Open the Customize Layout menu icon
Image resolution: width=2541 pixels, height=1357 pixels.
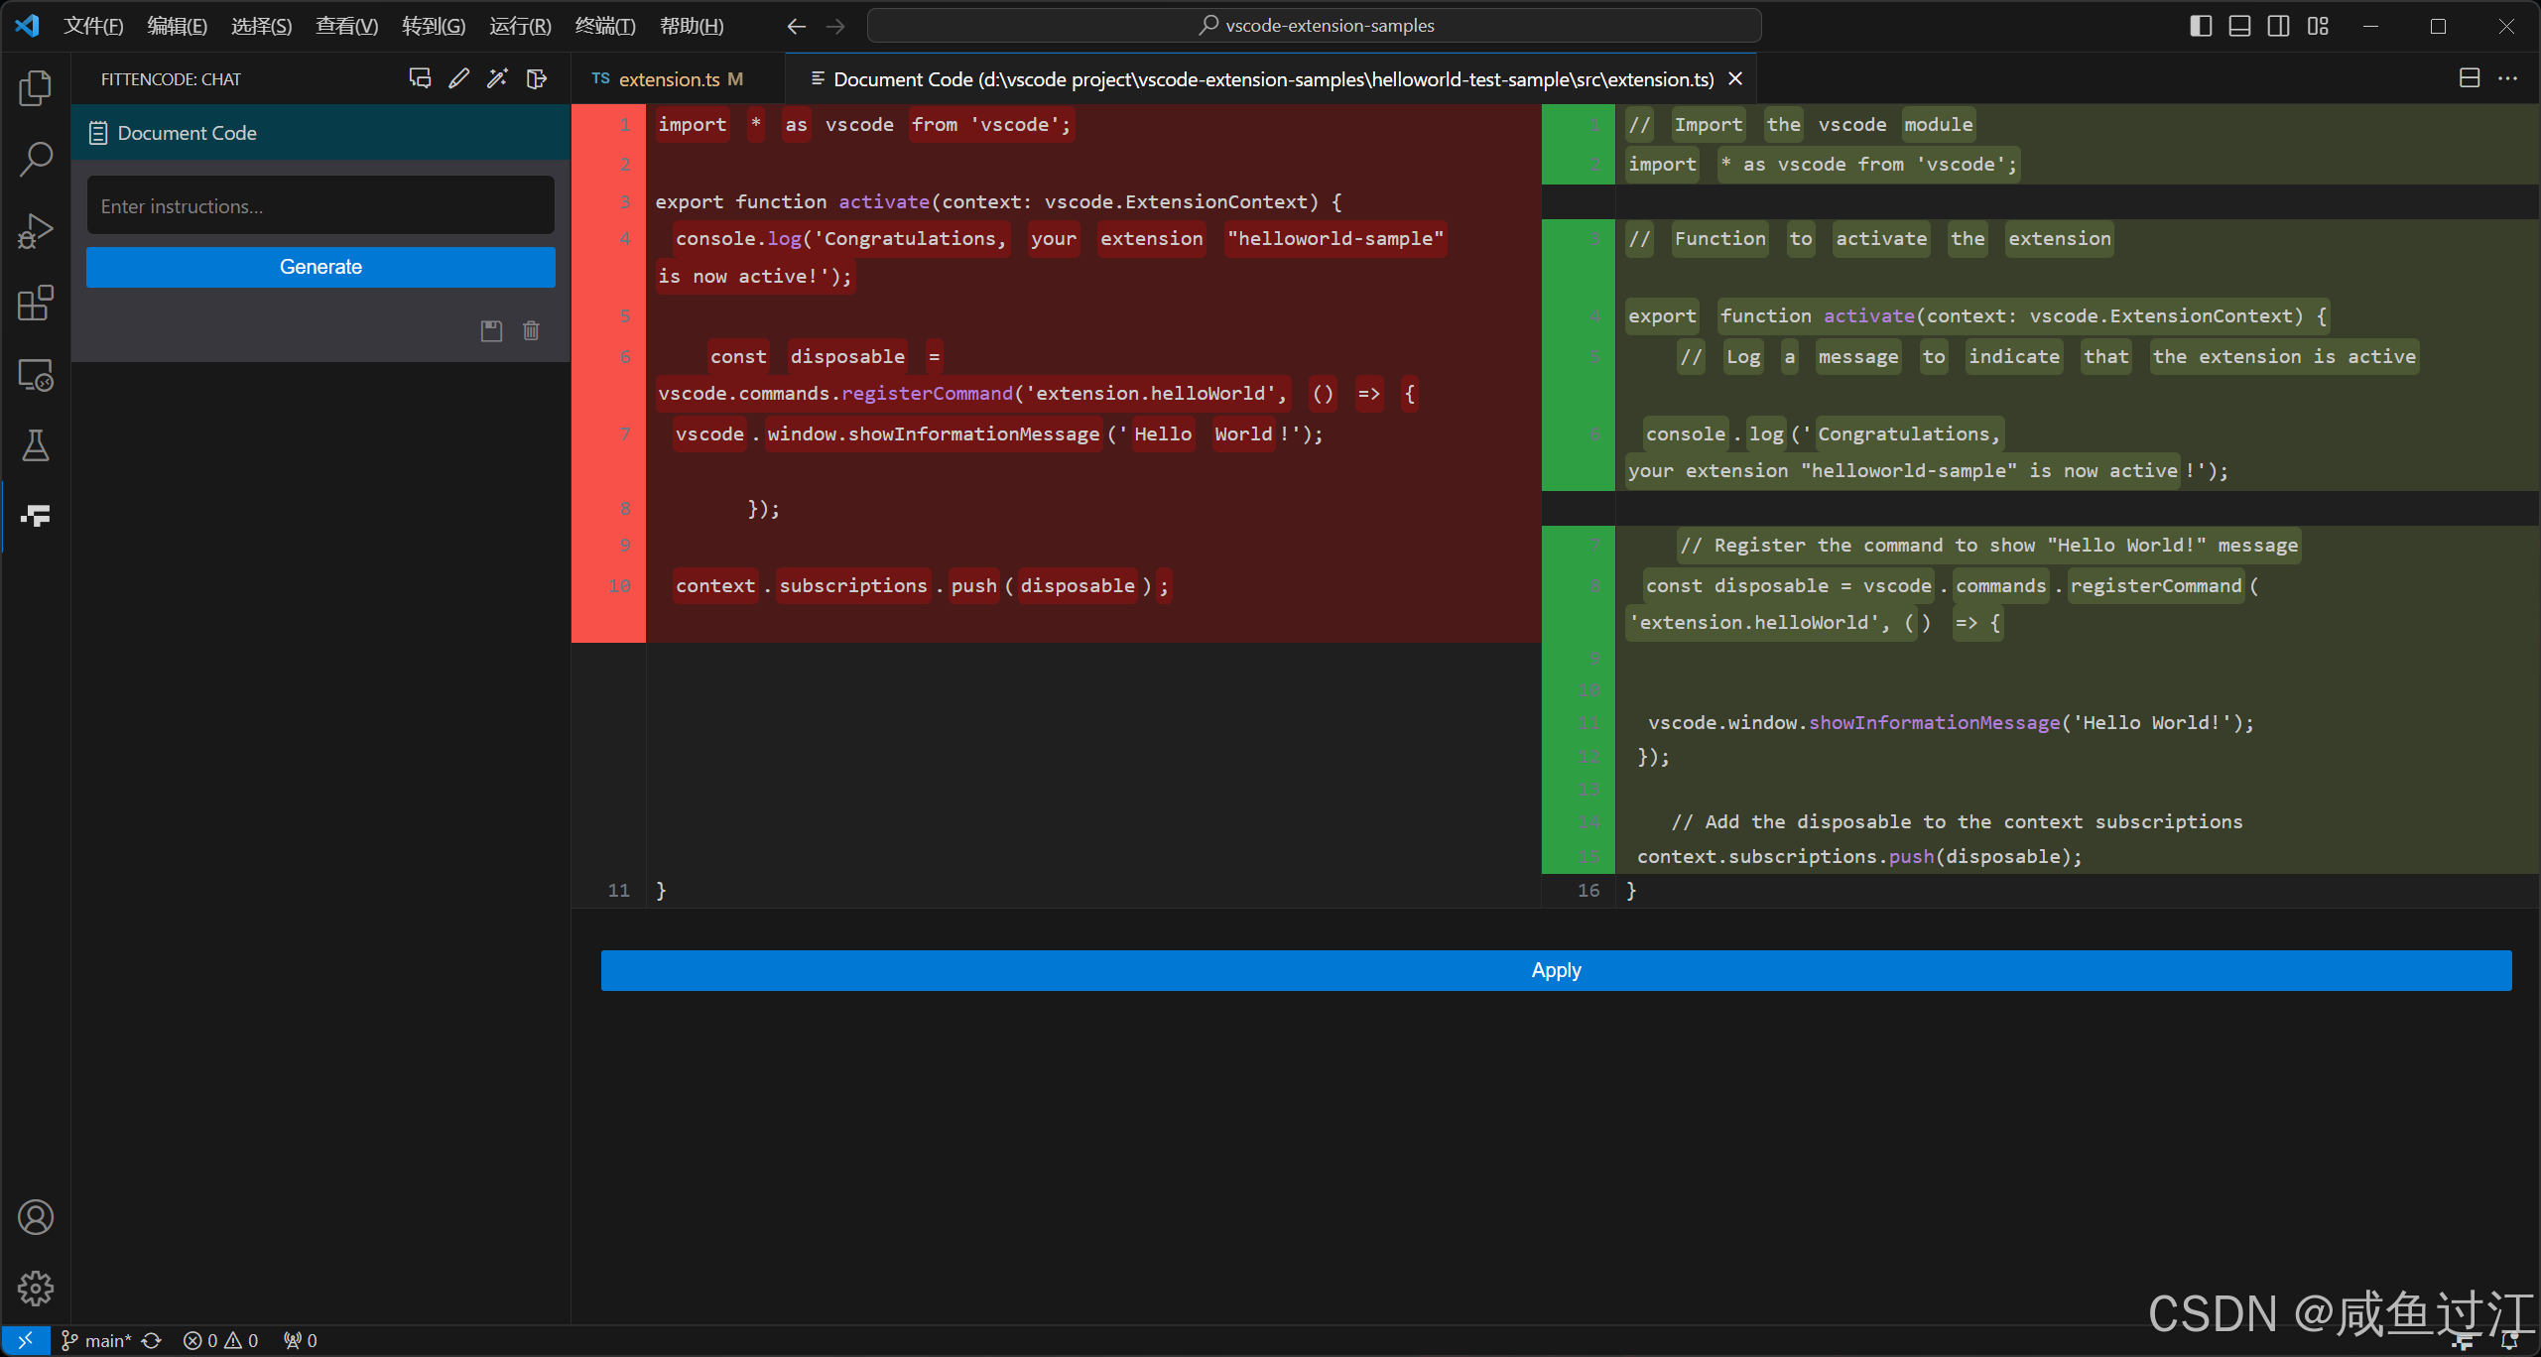click(x=2319, y=26)
